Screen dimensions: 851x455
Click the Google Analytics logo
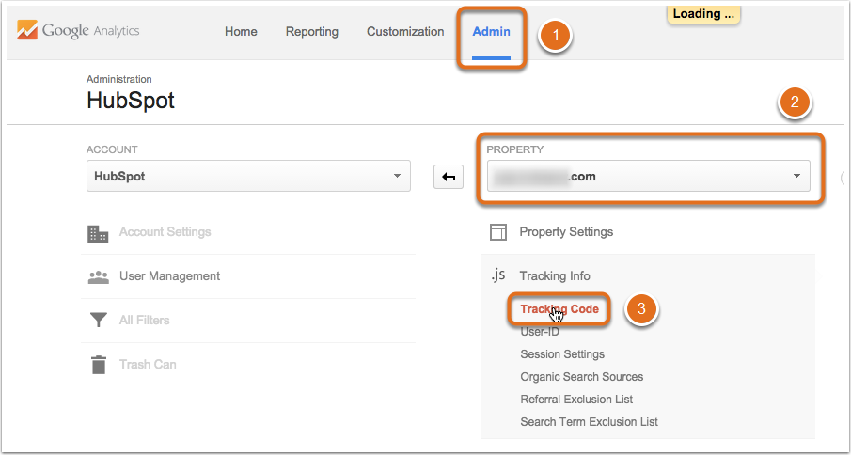[x=78, y=31]
